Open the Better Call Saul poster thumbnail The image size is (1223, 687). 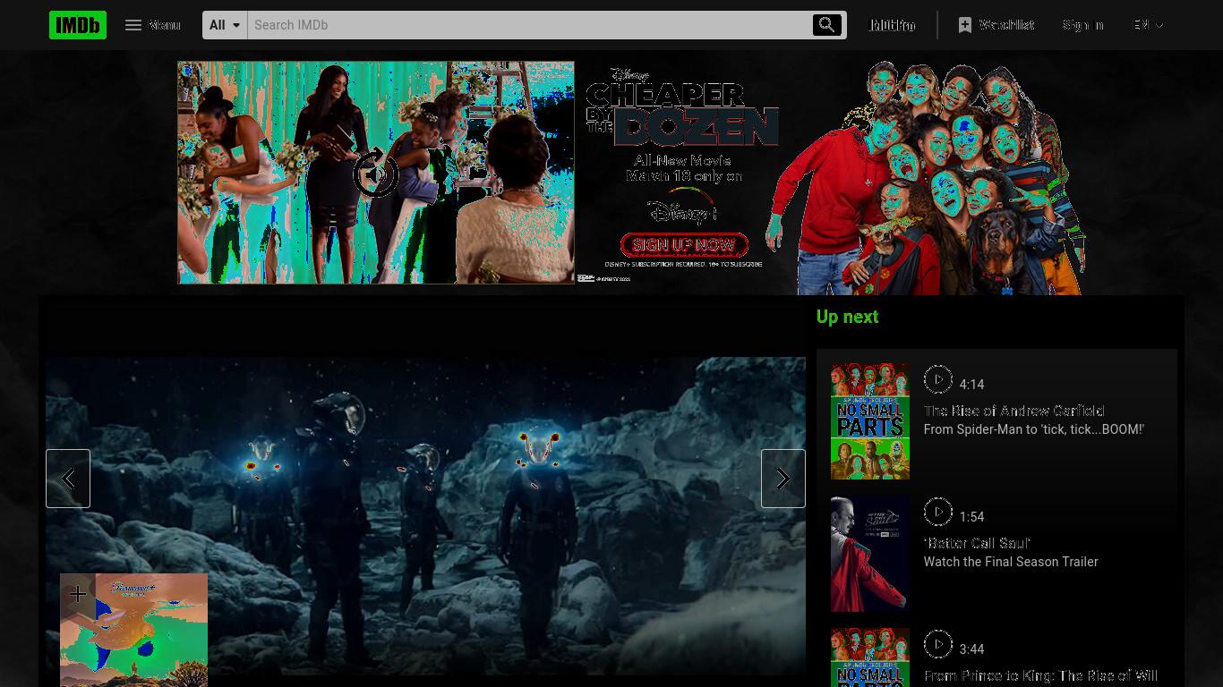point(870,554)
